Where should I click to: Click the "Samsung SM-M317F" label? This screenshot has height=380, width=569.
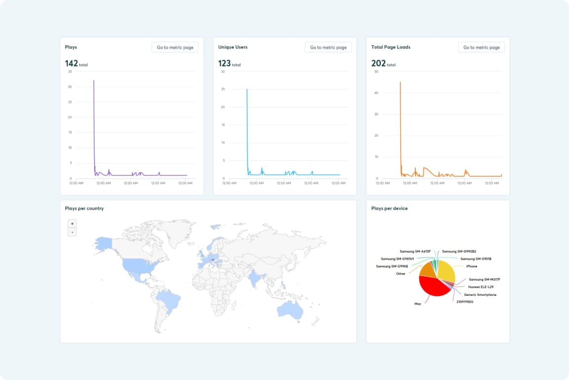[485, 280]
